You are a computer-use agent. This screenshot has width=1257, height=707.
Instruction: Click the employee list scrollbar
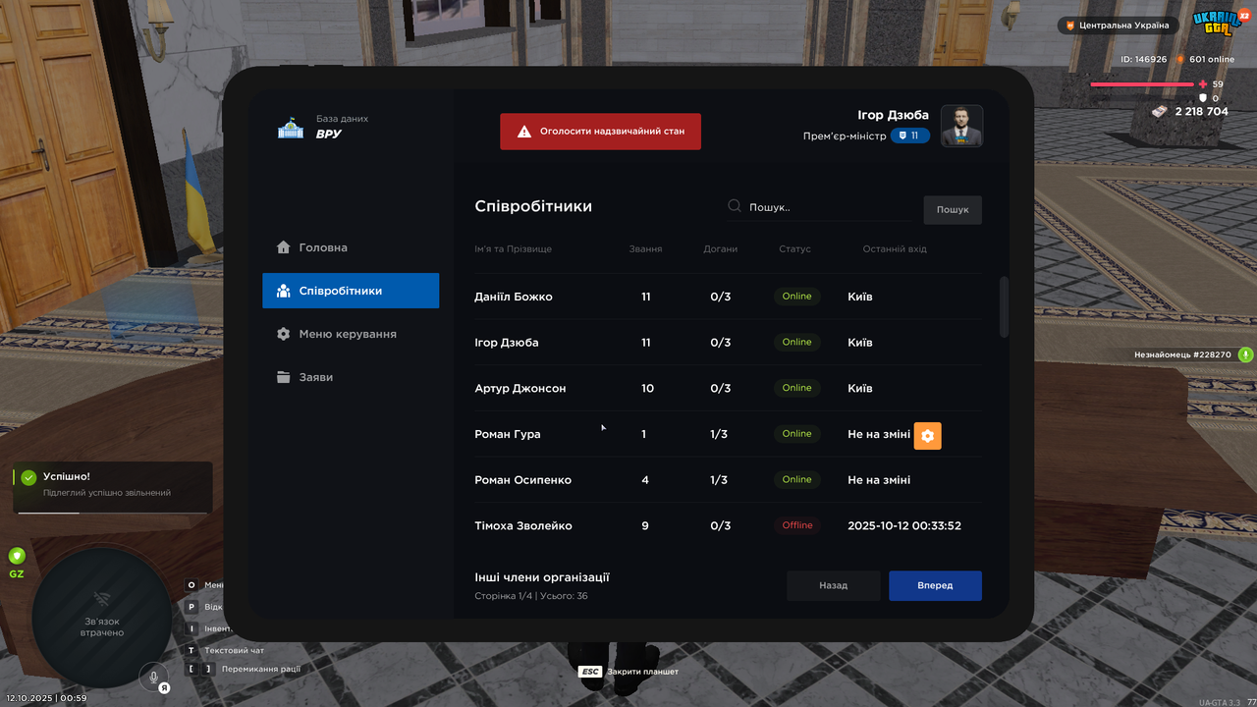[x=1004, y=307]
